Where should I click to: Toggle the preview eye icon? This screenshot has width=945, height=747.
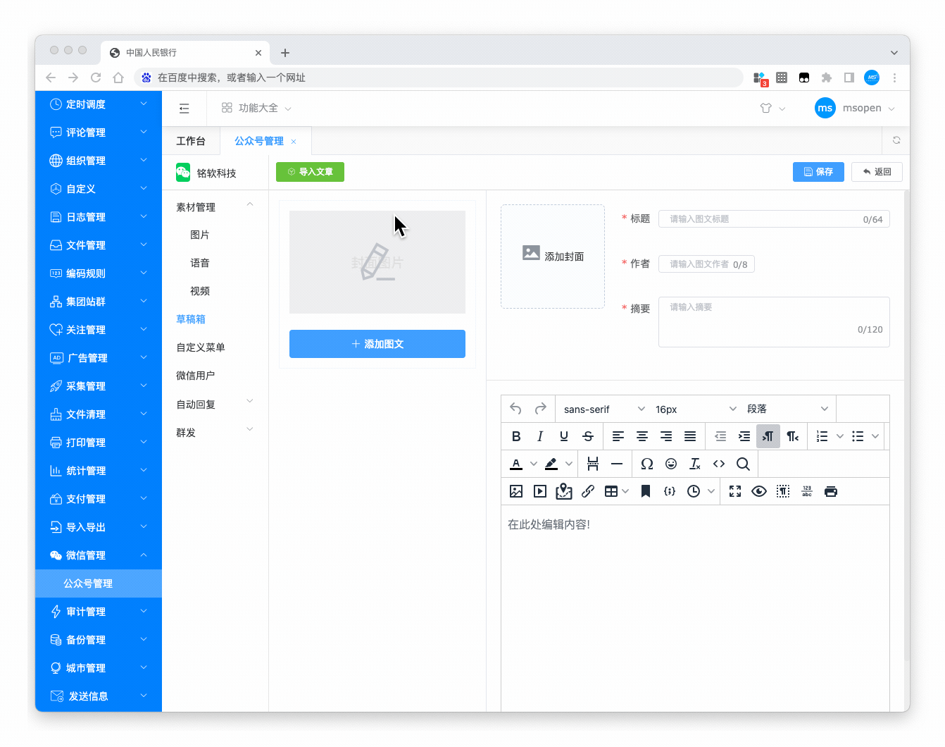[x=759, y=491]
